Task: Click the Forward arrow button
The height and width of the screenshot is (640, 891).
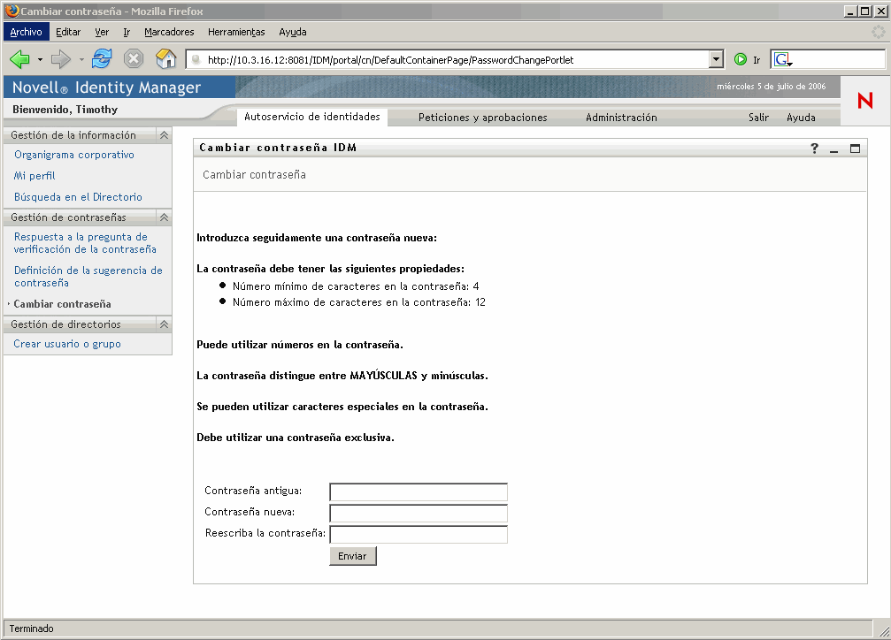Action: 60,59
